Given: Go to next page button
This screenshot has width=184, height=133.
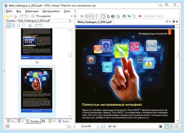Looking at the screenshot, I should (98, 126).
